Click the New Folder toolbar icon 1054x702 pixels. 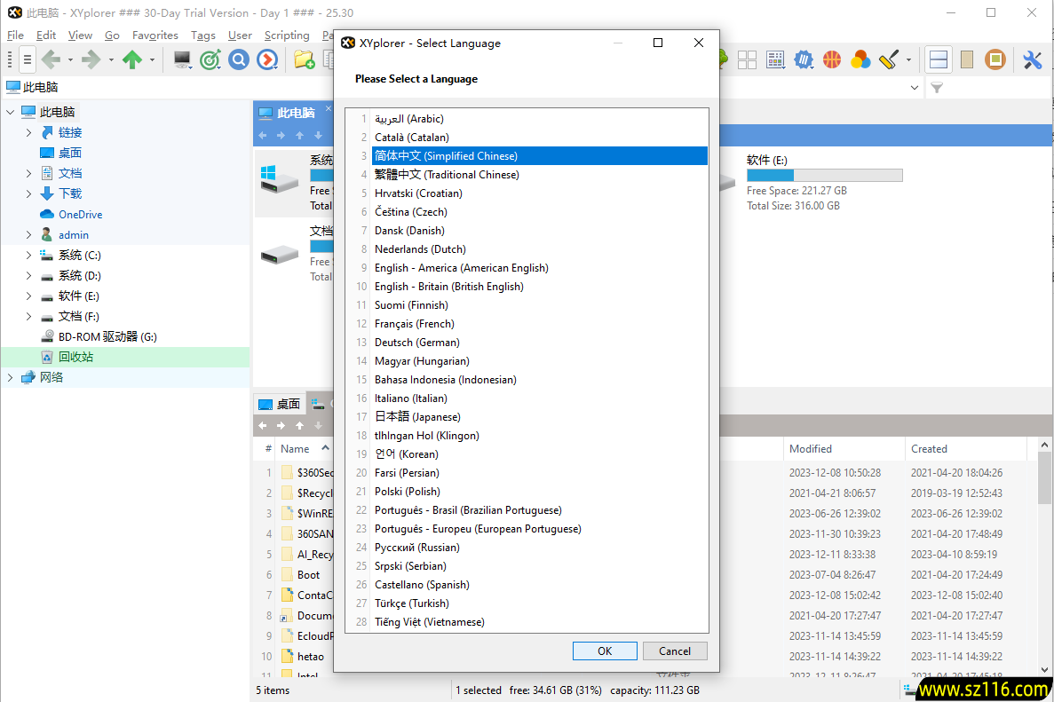click(304, 59)
